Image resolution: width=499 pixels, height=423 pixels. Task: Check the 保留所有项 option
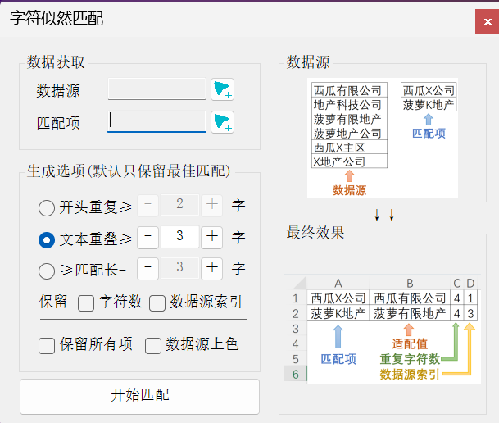(48, 345)
